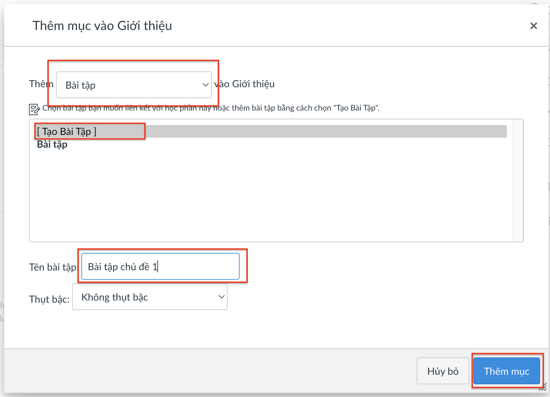Close the dialog with the X icon
The height and width of the screenshot is (397, 550).
click(x=533, y=26)
